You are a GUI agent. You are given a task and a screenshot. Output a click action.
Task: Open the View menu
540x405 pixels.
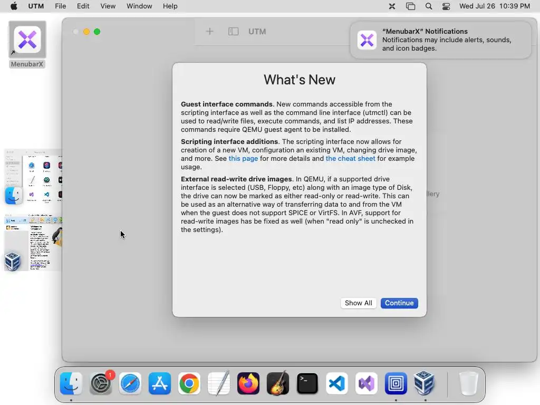pos(108,6)
